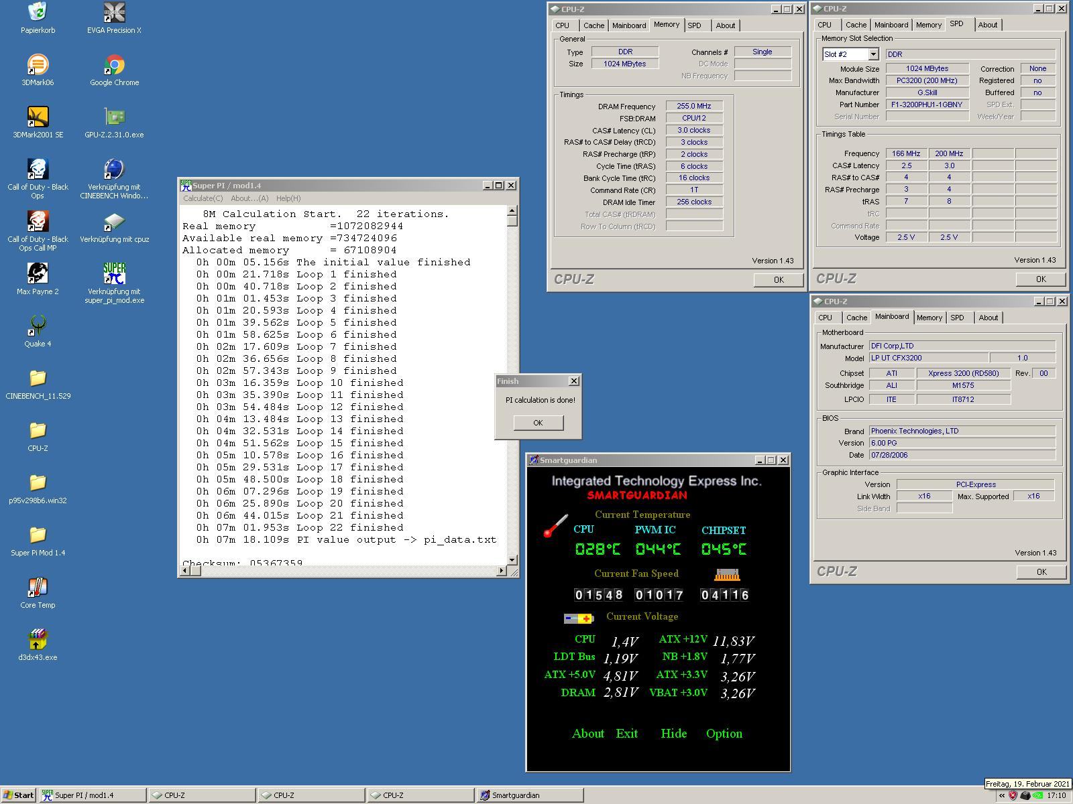Viewport: 1073px width, 804px height.
Task: Switch to Super PI / mod1.4 taskbar item
Action: (93, 795)
